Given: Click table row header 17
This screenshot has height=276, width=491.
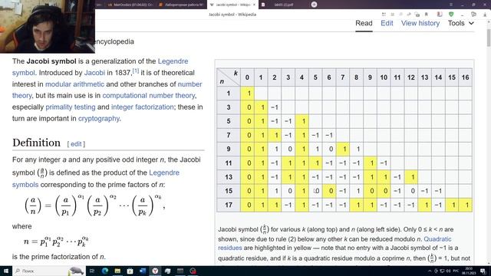Looking at the screenshot, I should (229, 205).
